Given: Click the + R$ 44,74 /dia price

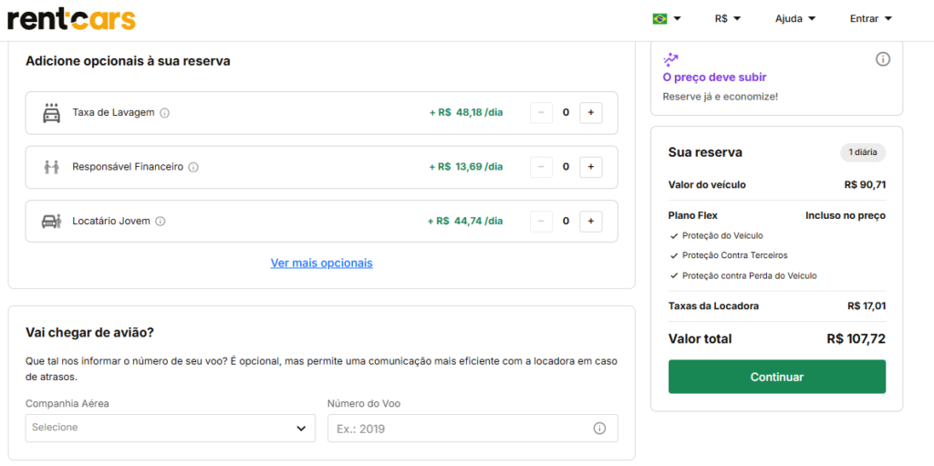Looking at the screenshot, I should tap(466, 221).
